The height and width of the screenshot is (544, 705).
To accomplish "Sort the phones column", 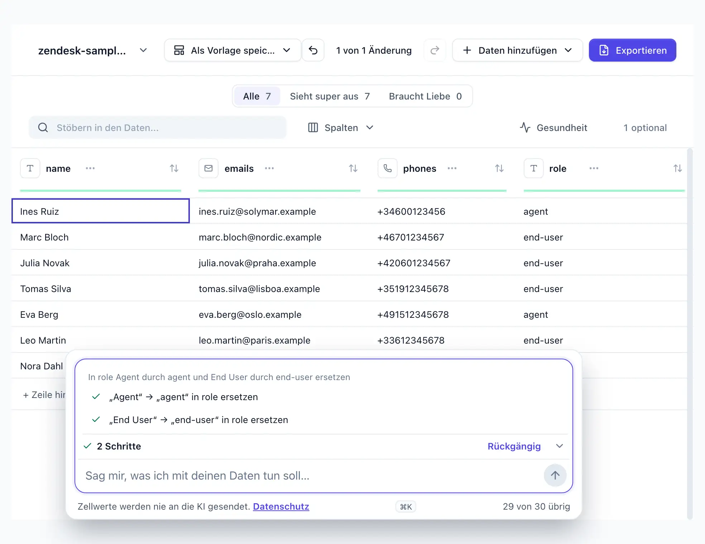I will (x=499, y=168).
